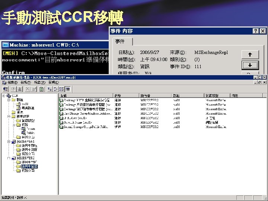Select 網路介面 under 叢集設定
268x201 pixels.
click(x=28, y=137)
